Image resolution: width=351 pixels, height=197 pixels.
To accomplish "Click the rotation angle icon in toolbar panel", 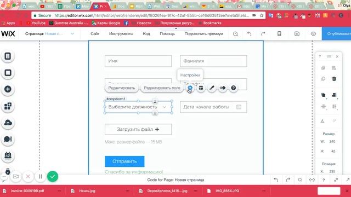I will pyautogui.click(x=322, y=121).
